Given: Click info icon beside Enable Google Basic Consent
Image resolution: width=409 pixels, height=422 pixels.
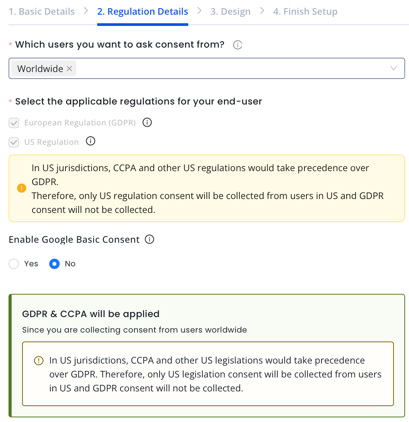Looking at the screenshot, I should coord(150,240).
